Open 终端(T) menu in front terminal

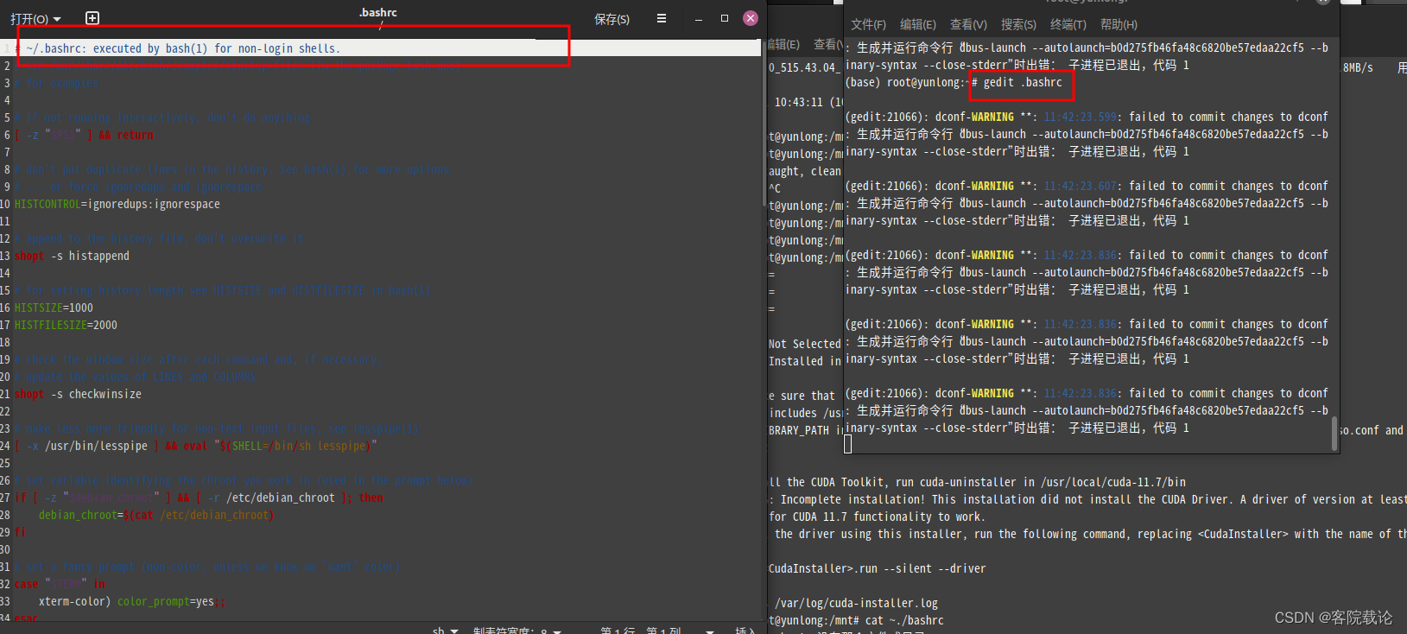click(x=1068, y=24)
